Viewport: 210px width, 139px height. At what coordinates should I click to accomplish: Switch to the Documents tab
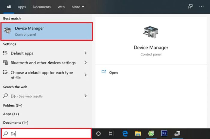(x=42, y=7)
